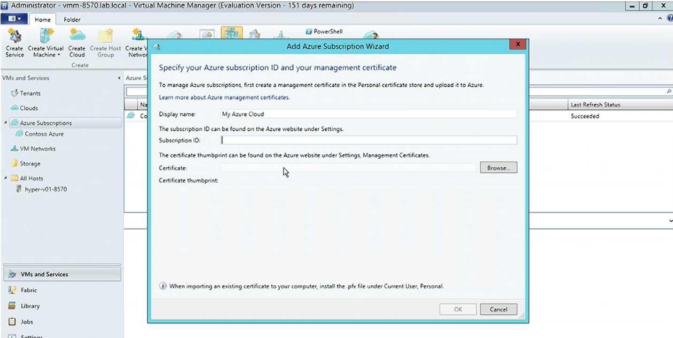This screenshot has height=338, width=673.
Task: Click the Clouds cloud icon
Action: [14, 108]
